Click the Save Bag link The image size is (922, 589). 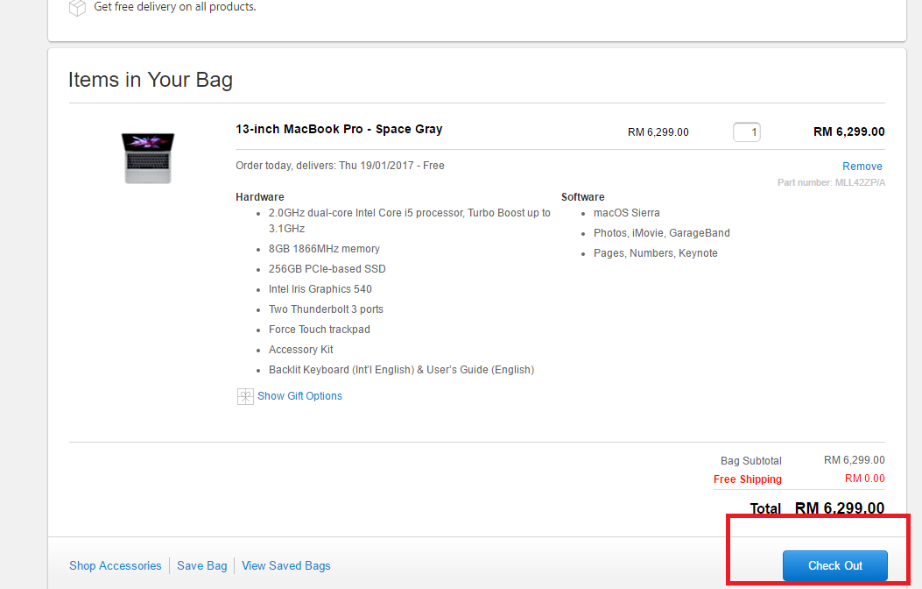[201, 565]
